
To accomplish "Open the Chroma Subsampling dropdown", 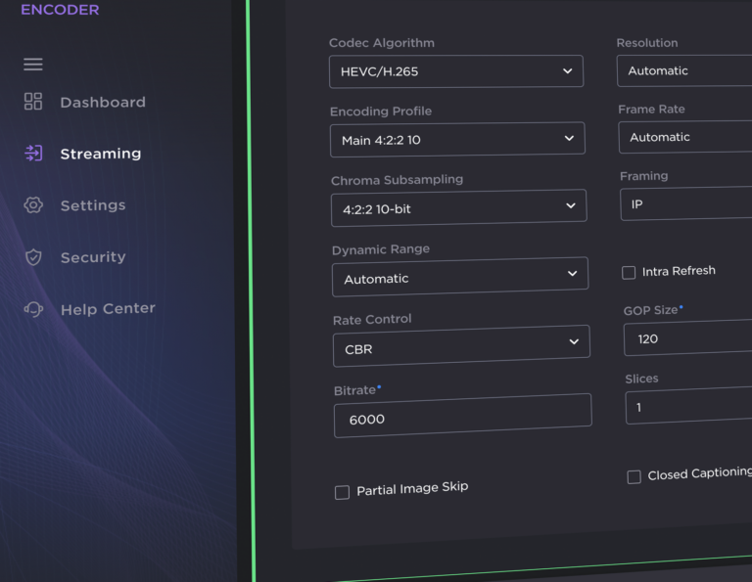I will point(458,207).
